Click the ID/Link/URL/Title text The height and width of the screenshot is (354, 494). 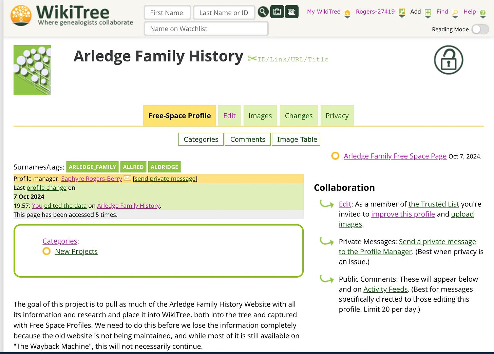click(x=293, y=59)
